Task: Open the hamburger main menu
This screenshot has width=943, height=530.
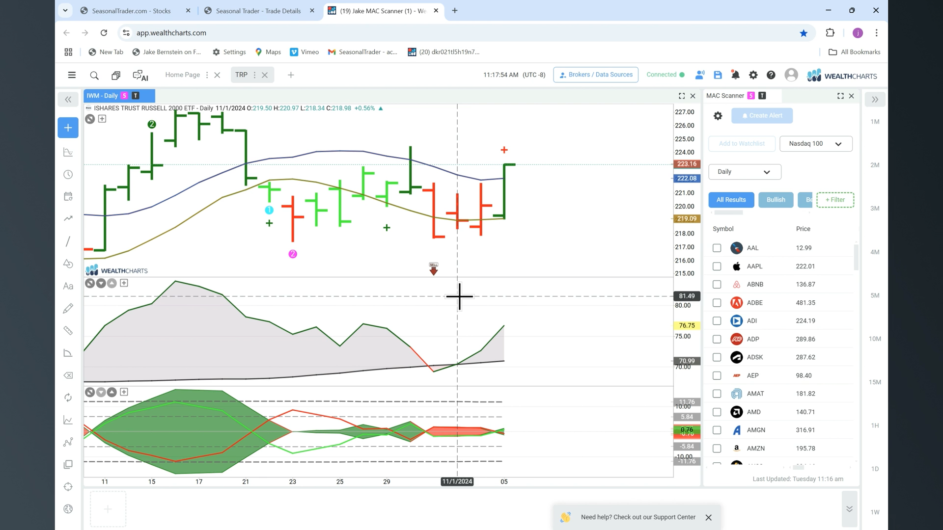Action: point(72,75)
